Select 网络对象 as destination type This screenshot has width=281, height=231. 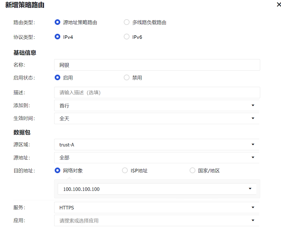[x=57, y=171]
